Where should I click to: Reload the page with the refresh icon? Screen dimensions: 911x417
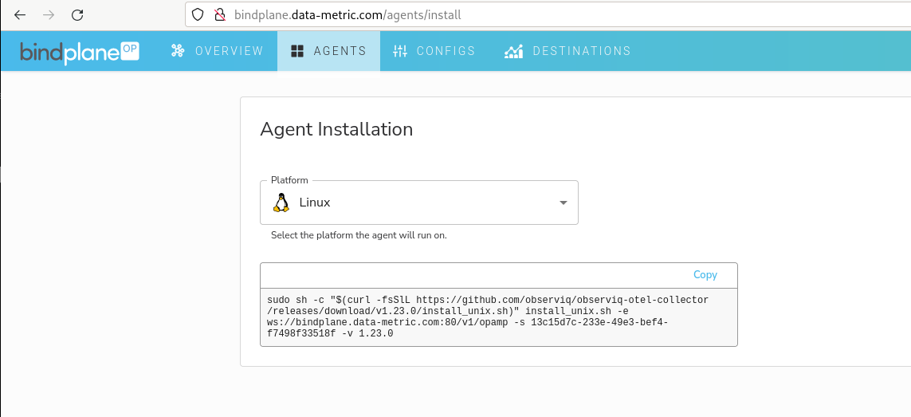point(77,15)
